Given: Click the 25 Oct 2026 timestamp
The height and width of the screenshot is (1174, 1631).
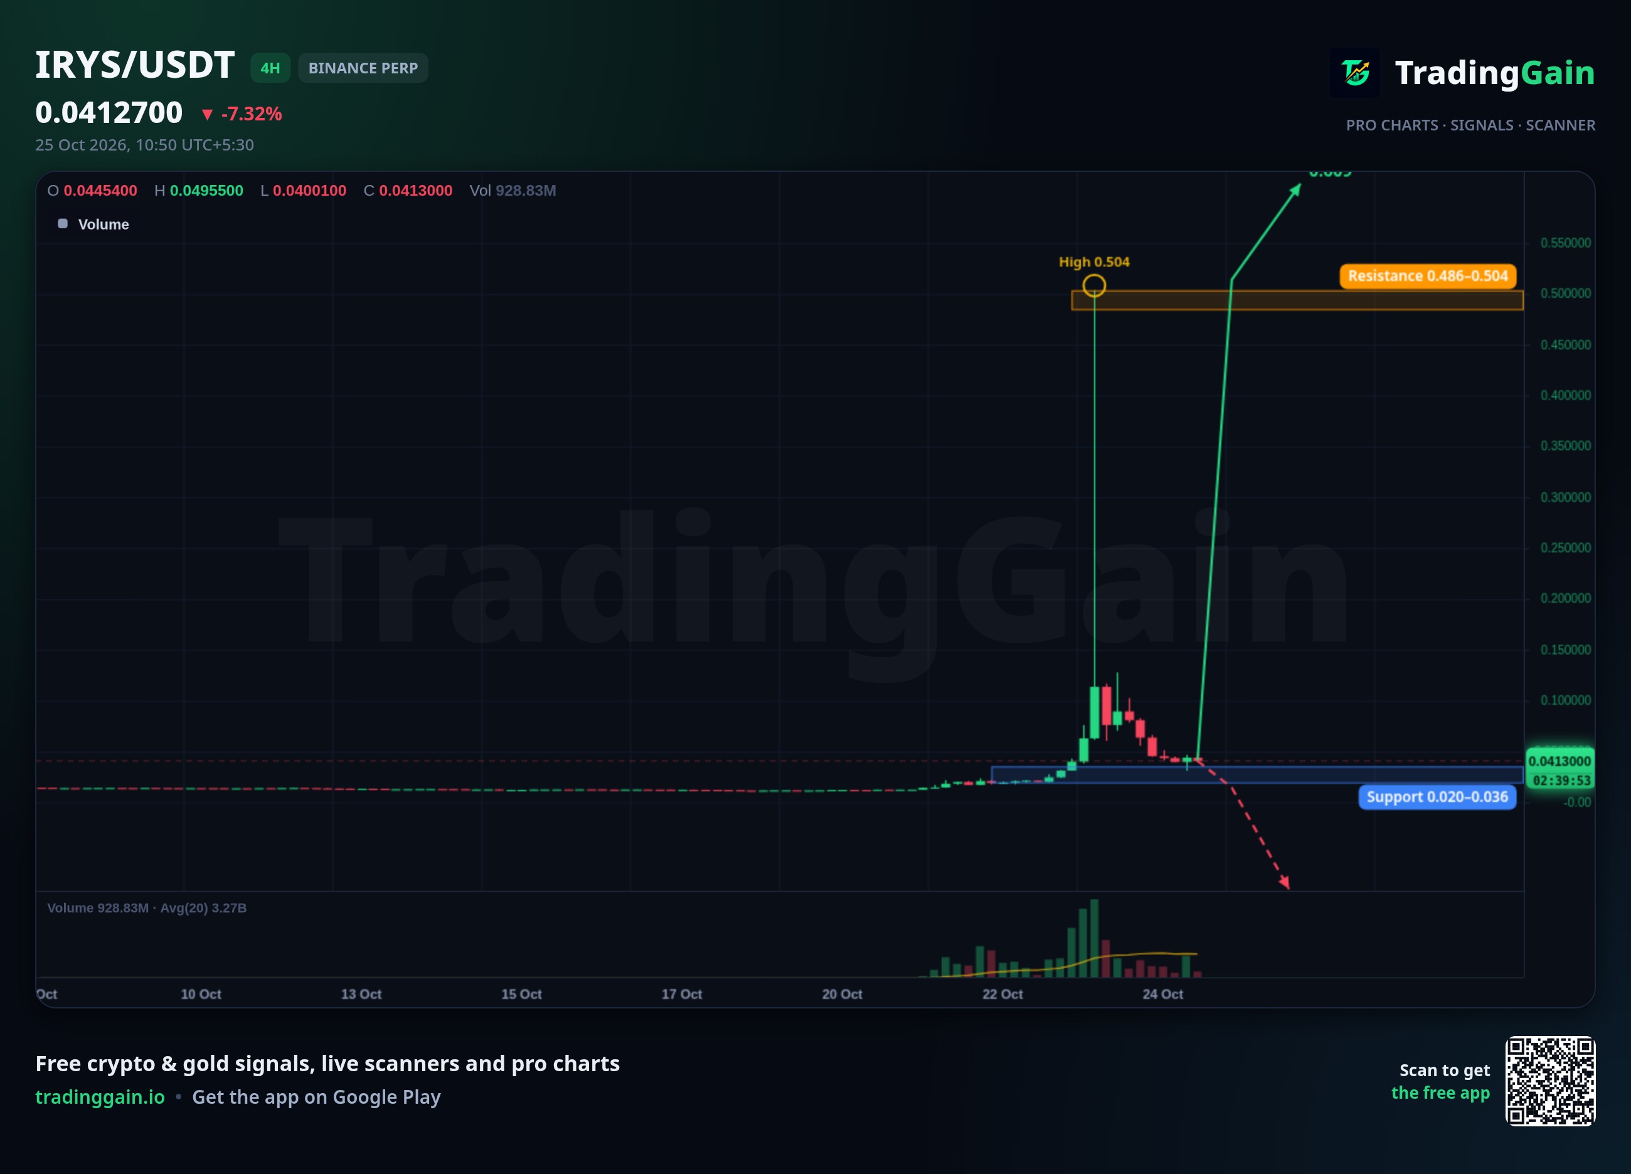Looking at the screenshot, I should 144,145.
